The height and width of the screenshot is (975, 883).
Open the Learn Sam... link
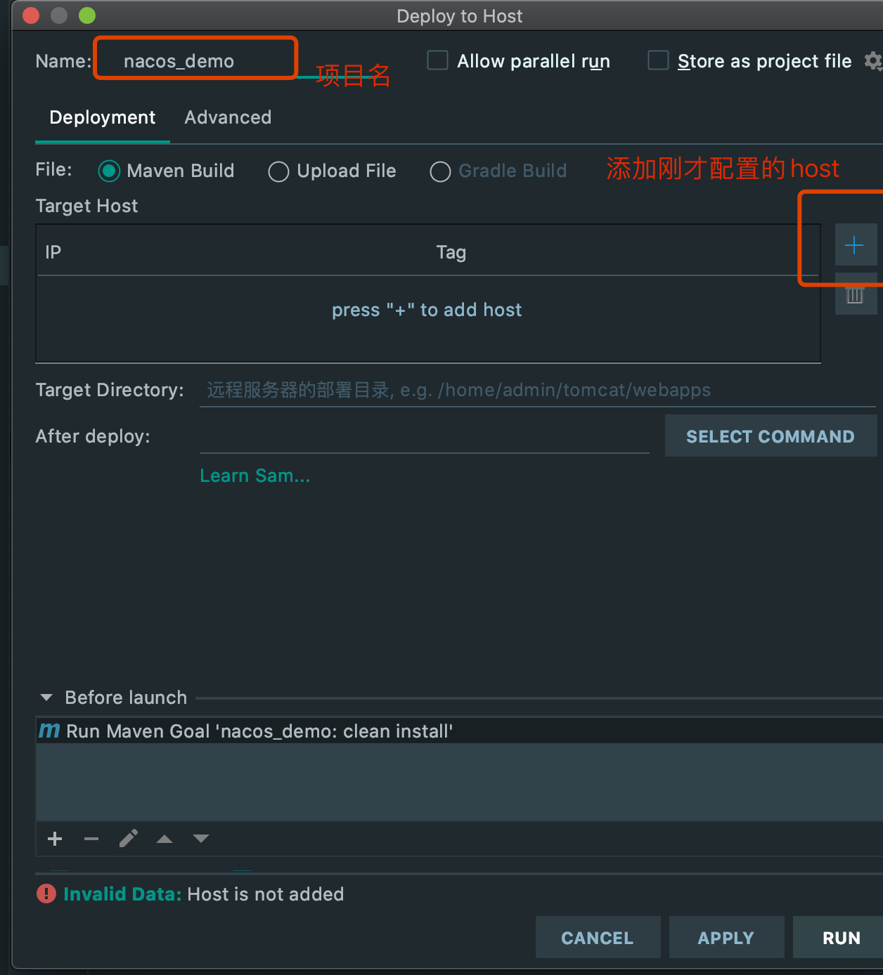[x=255, y=476]
